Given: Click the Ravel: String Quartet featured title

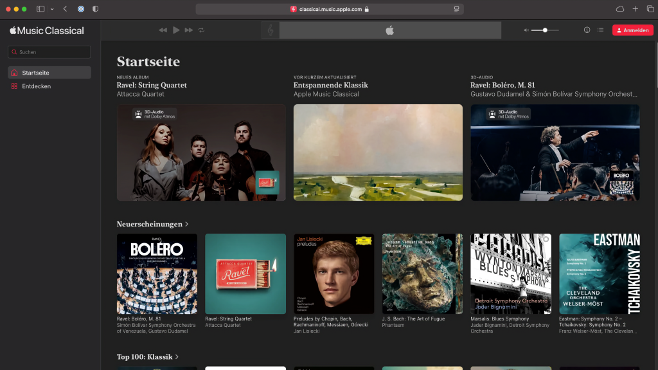Looking at the screenshot, I should pyautogui.click(x=152, y=85).
